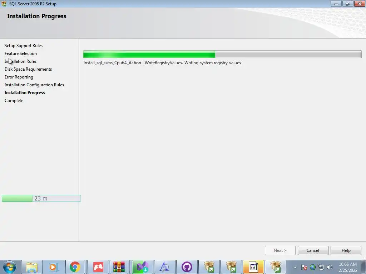Screen dimensions: 366x274
Task: Click the Install_sql_ssms_Cpu64_Action status text
Action: (x=162, y=63)
